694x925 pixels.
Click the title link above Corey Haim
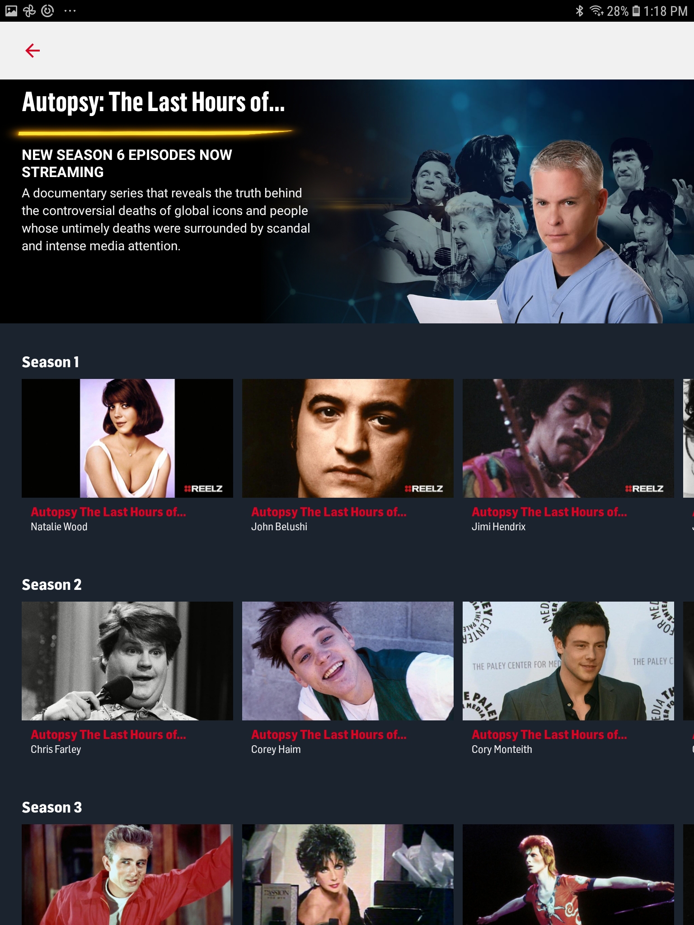(x=329, y=734)
